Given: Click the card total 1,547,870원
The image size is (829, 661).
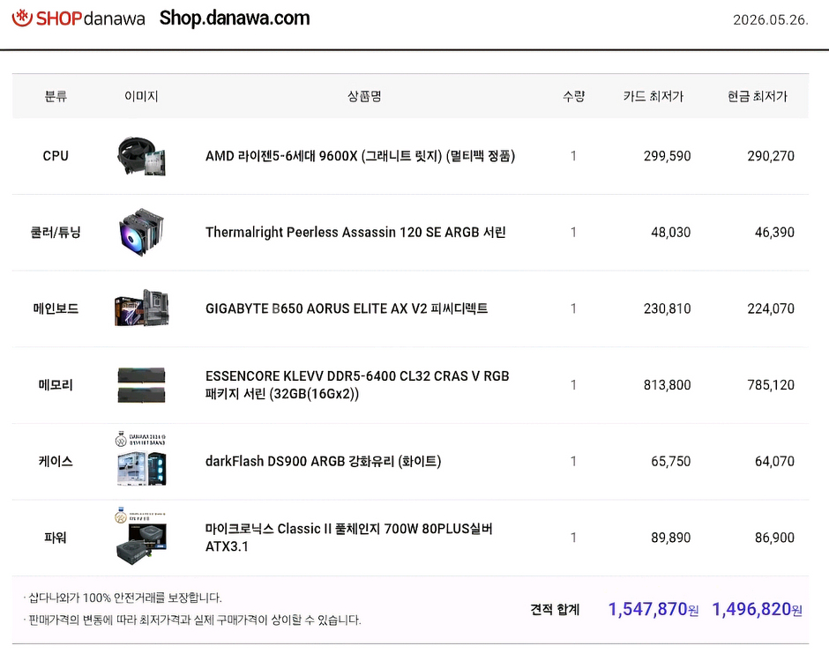Looking at the screenshot, I should (653, 609).
